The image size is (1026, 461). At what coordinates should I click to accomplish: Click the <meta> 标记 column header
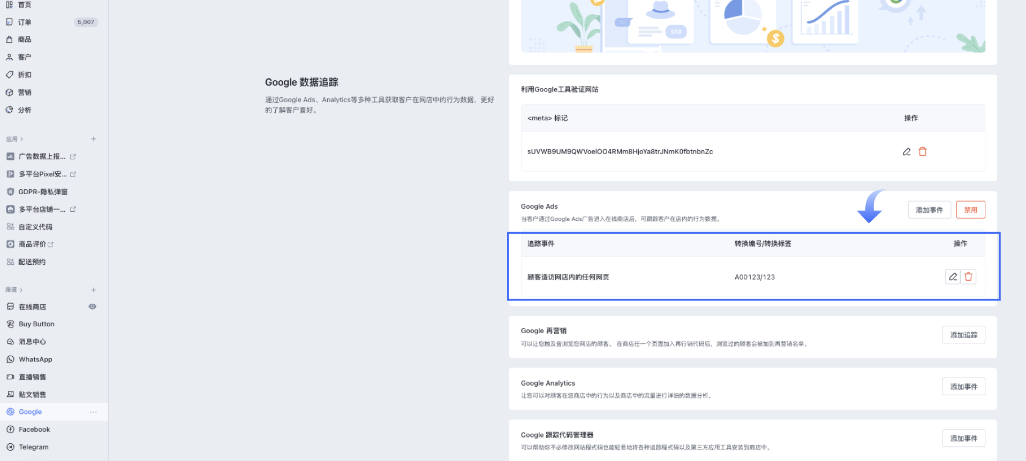click(547, 118)
